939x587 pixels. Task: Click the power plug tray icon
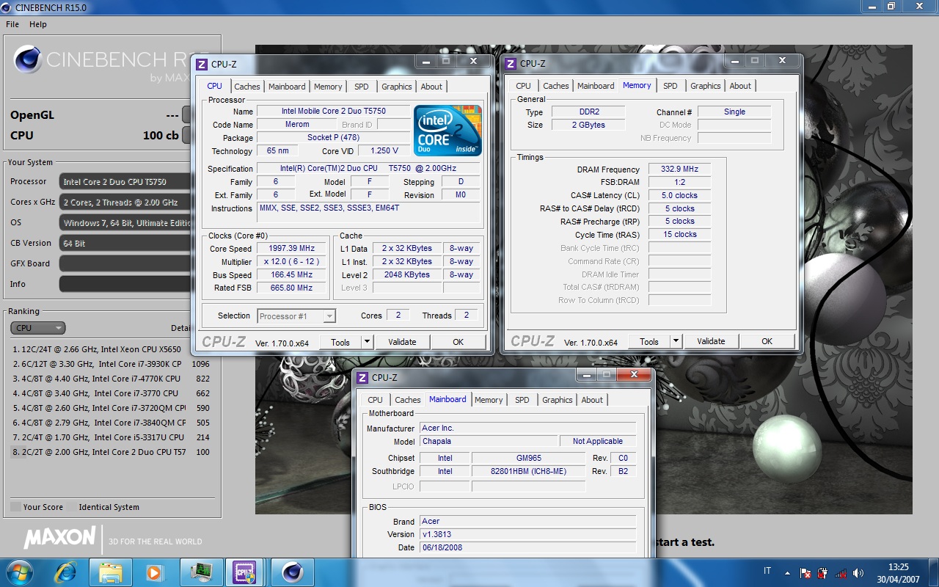coord(822,573)
